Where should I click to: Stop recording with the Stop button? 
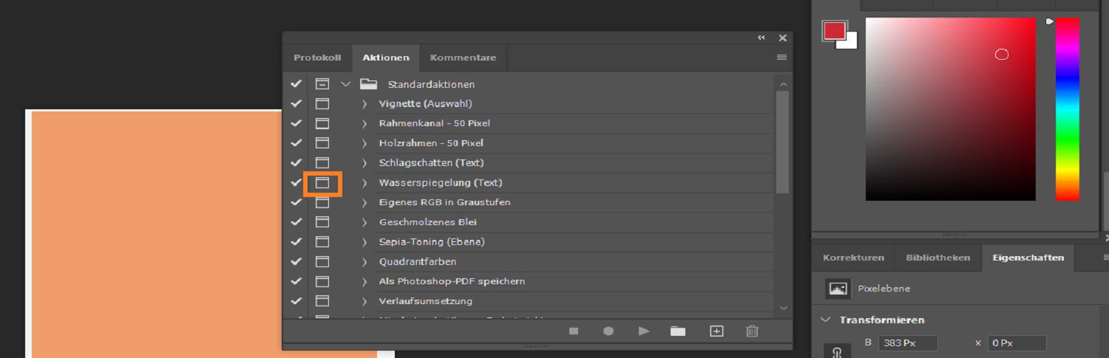(x=574, y=331)
